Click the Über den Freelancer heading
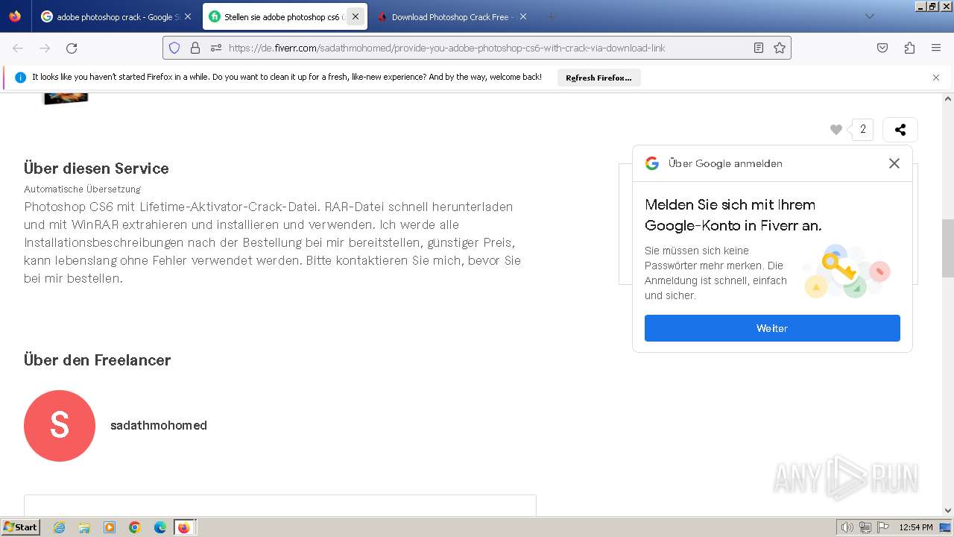954x537 pixels. coord(98,360)
